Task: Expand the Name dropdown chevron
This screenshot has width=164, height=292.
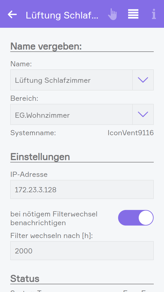Action: 143,80
